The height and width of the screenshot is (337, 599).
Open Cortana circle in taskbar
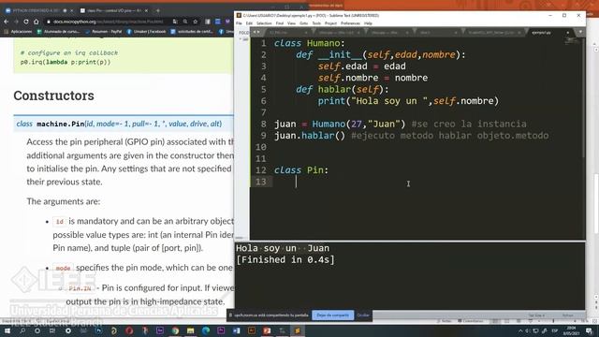click(x=37, y=330)
